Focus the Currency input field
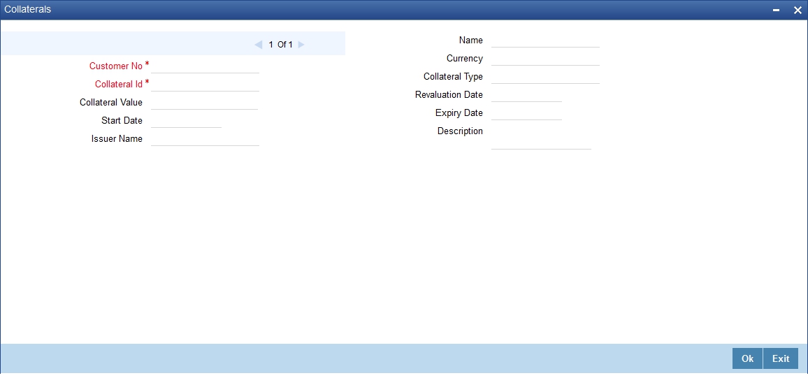This screenshot has width=808, height=378. [545, 58]
